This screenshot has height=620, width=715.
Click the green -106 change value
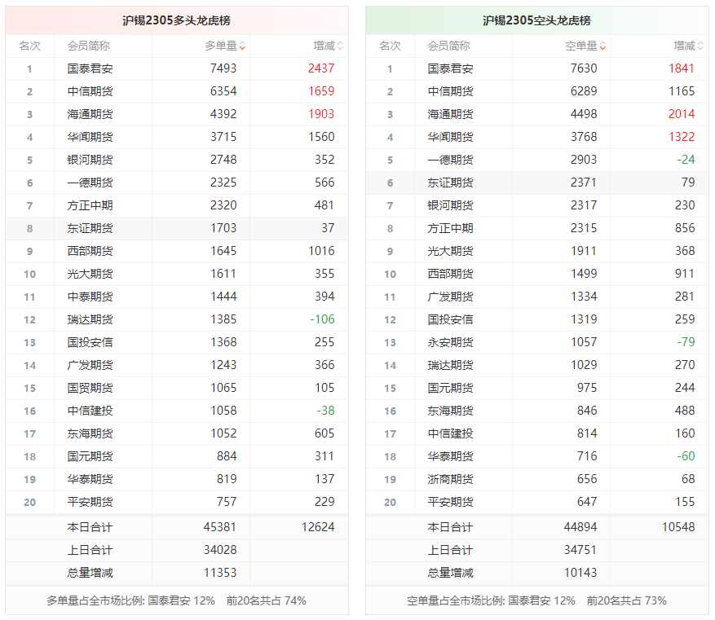pos(322,320)
